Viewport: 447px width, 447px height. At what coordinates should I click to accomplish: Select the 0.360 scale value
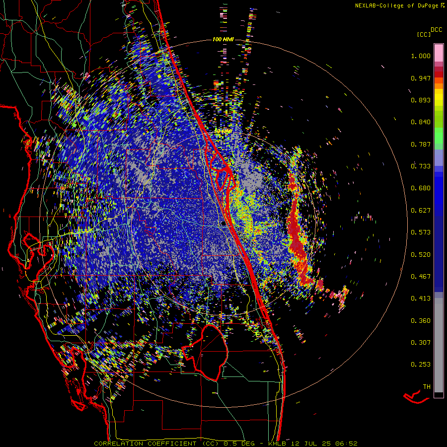pos(421,321)
